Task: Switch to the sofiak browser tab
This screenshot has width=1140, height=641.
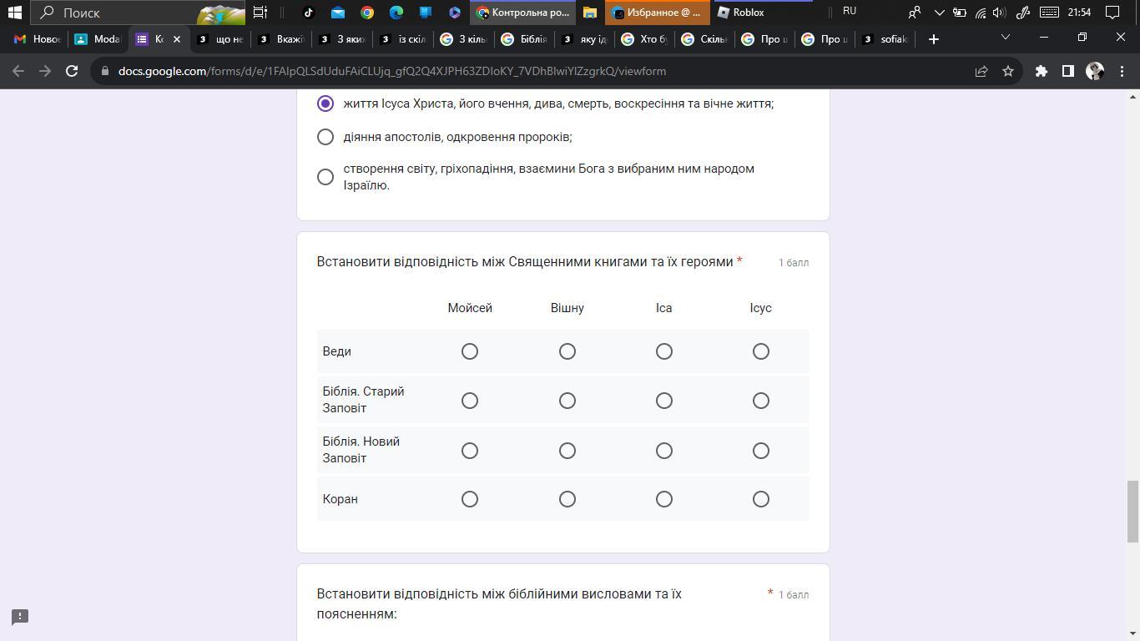Action: (885, 39)
